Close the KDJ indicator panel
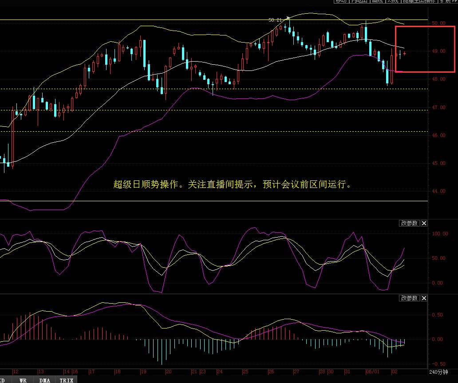 (x=424, y=223)
